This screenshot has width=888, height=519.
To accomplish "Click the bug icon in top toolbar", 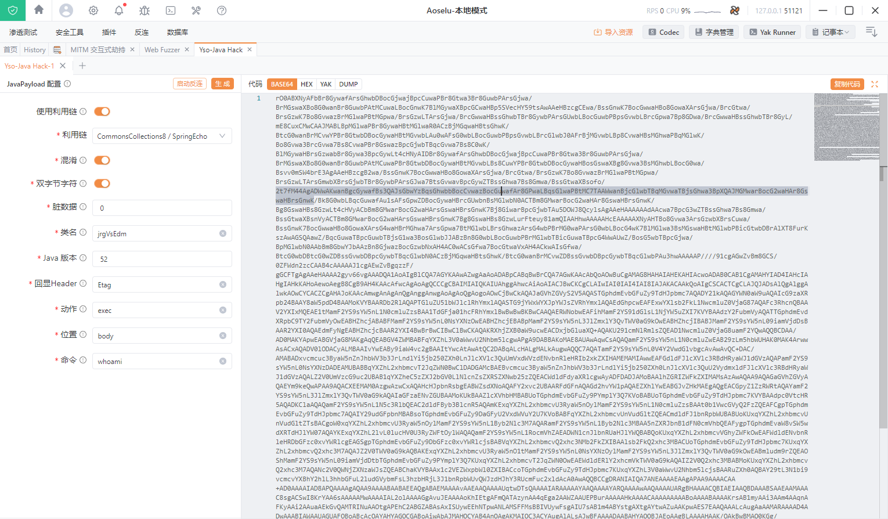I will (x=145, y=10).
